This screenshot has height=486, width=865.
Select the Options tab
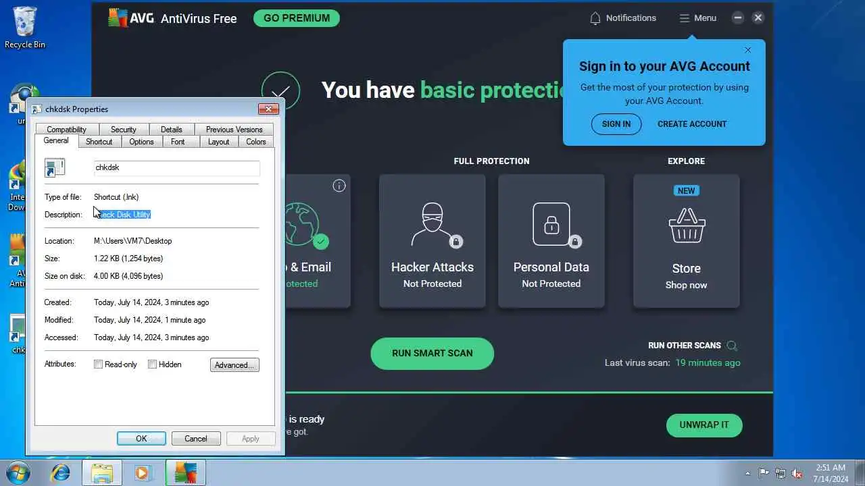tap(141, 142)
